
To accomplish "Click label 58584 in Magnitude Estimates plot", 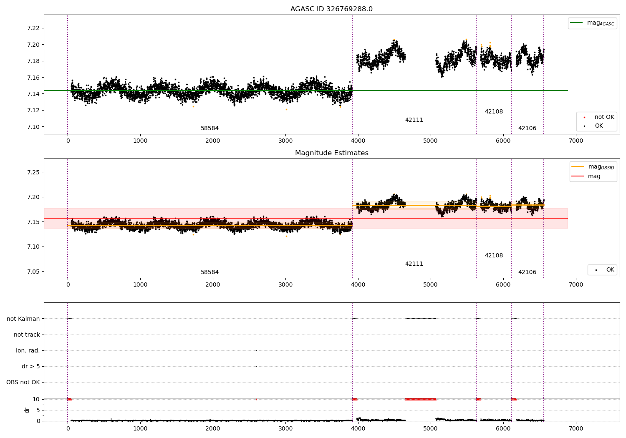I will pos(210,272).
